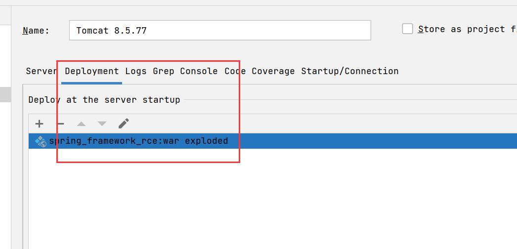Select the spring_framework_rce:war exploded entry
Screen dimensions: 517x249
pyautogui.click(x=138, y=141)
